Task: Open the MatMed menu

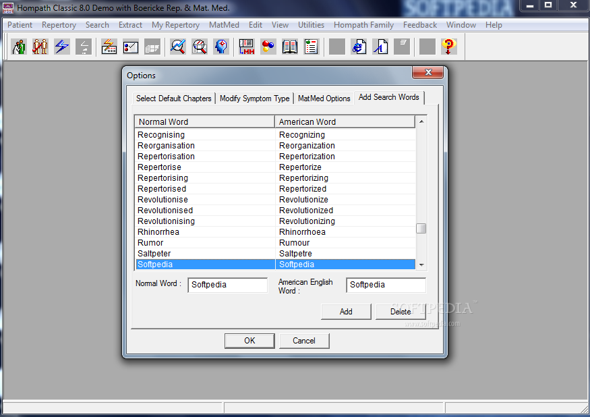Action: (x=224, y=25)
